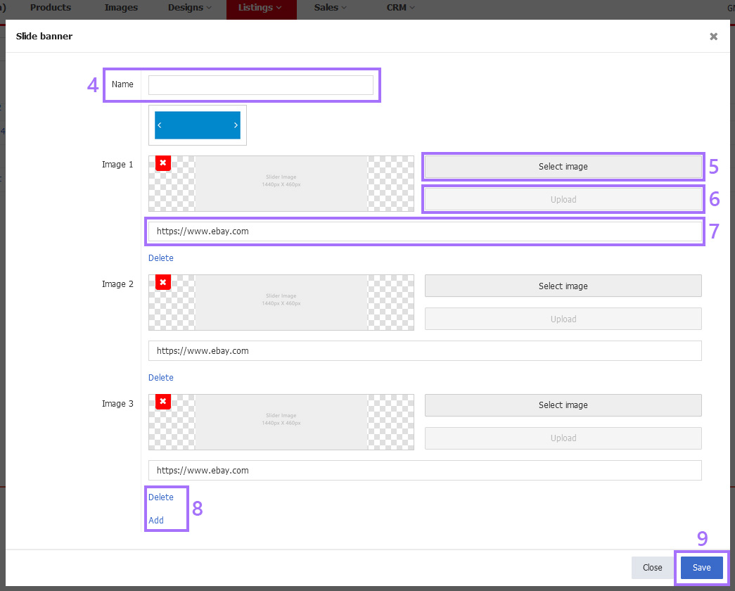
Task: Expand the CRM menu
Action: click(400, 8)
